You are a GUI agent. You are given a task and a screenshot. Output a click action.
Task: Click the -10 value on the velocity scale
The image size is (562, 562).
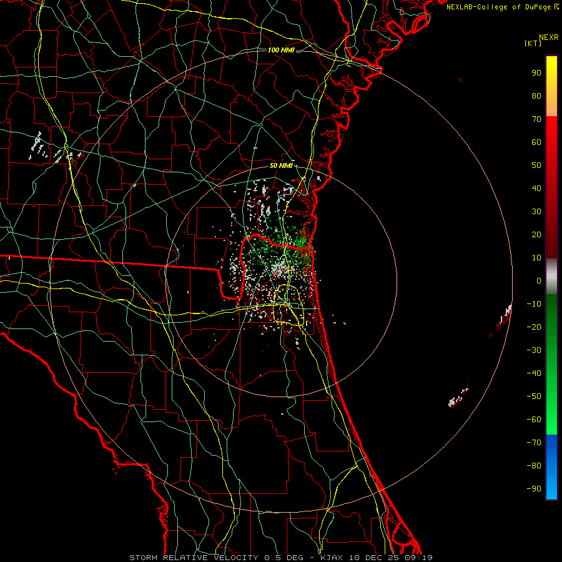pyautogui.click(x=534, y=304)
